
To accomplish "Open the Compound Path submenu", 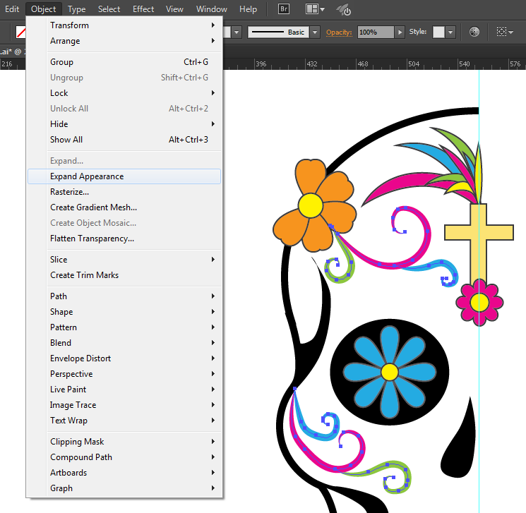I will tap(81, 457).
